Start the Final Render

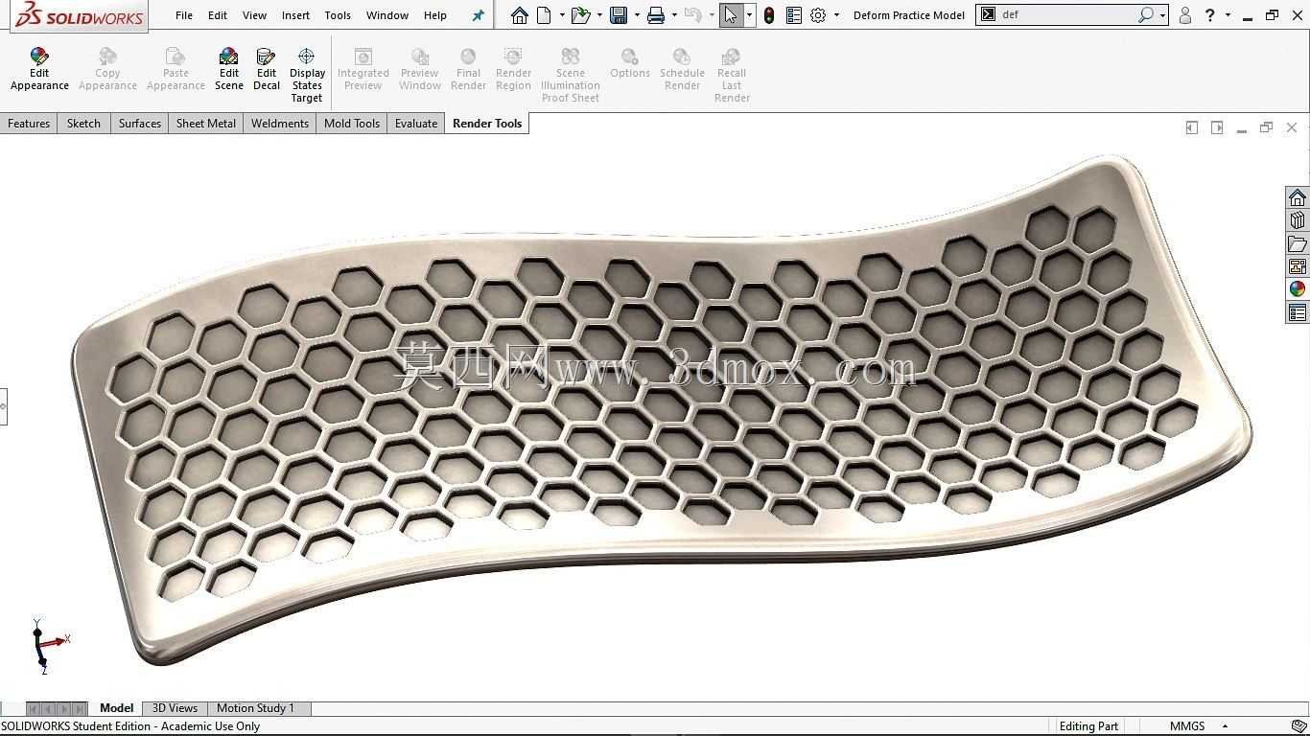click(x=468, y=70)
